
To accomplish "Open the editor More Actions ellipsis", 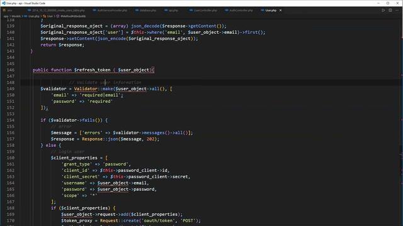I will (397, 10).
